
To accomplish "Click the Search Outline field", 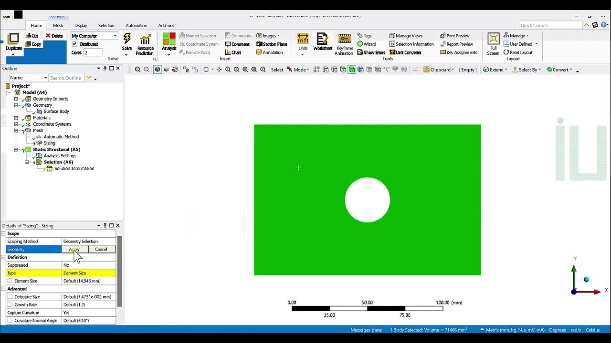I will [x=67, y=78].
